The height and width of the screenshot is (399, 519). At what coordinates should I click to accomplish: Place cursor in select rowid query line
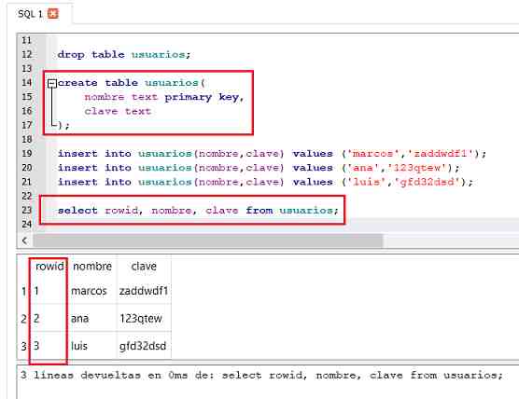(x=198, y=211)
